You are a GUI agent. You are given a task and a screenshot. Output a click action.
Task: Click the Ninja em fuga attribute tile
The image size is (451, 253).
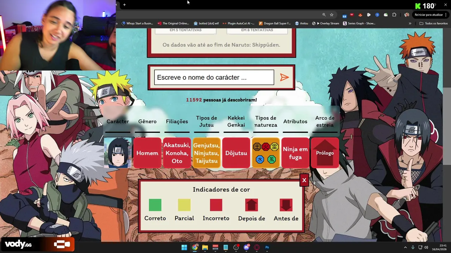pos(295,153)
